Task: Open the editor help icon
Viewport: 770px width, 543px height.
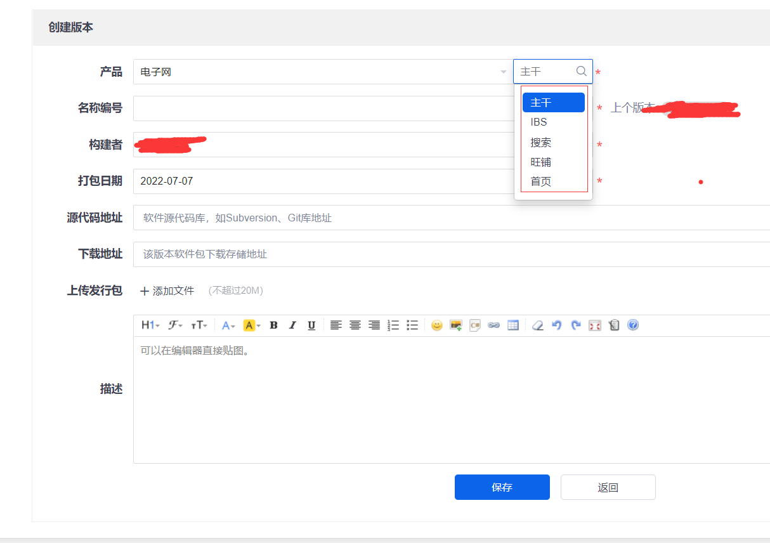Action: (632, 325)
